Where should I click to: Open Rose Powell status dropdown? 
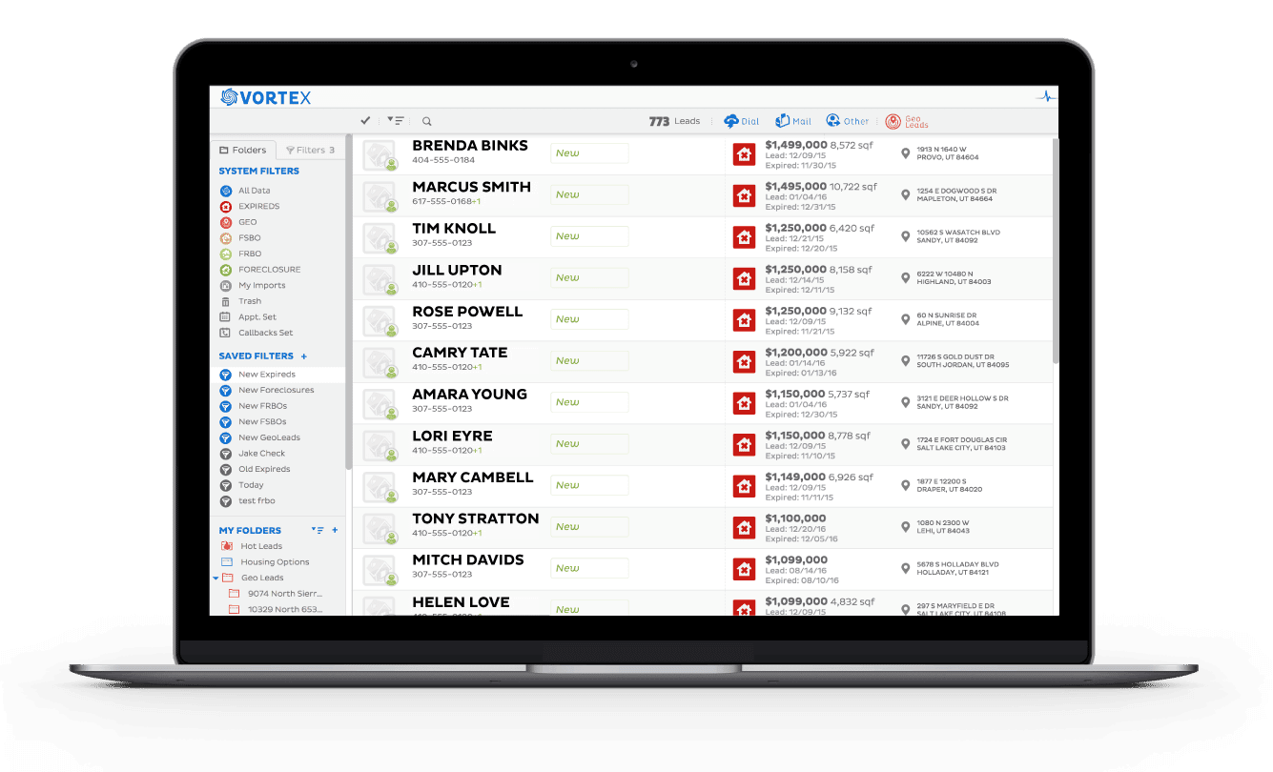tap(589, 319)
